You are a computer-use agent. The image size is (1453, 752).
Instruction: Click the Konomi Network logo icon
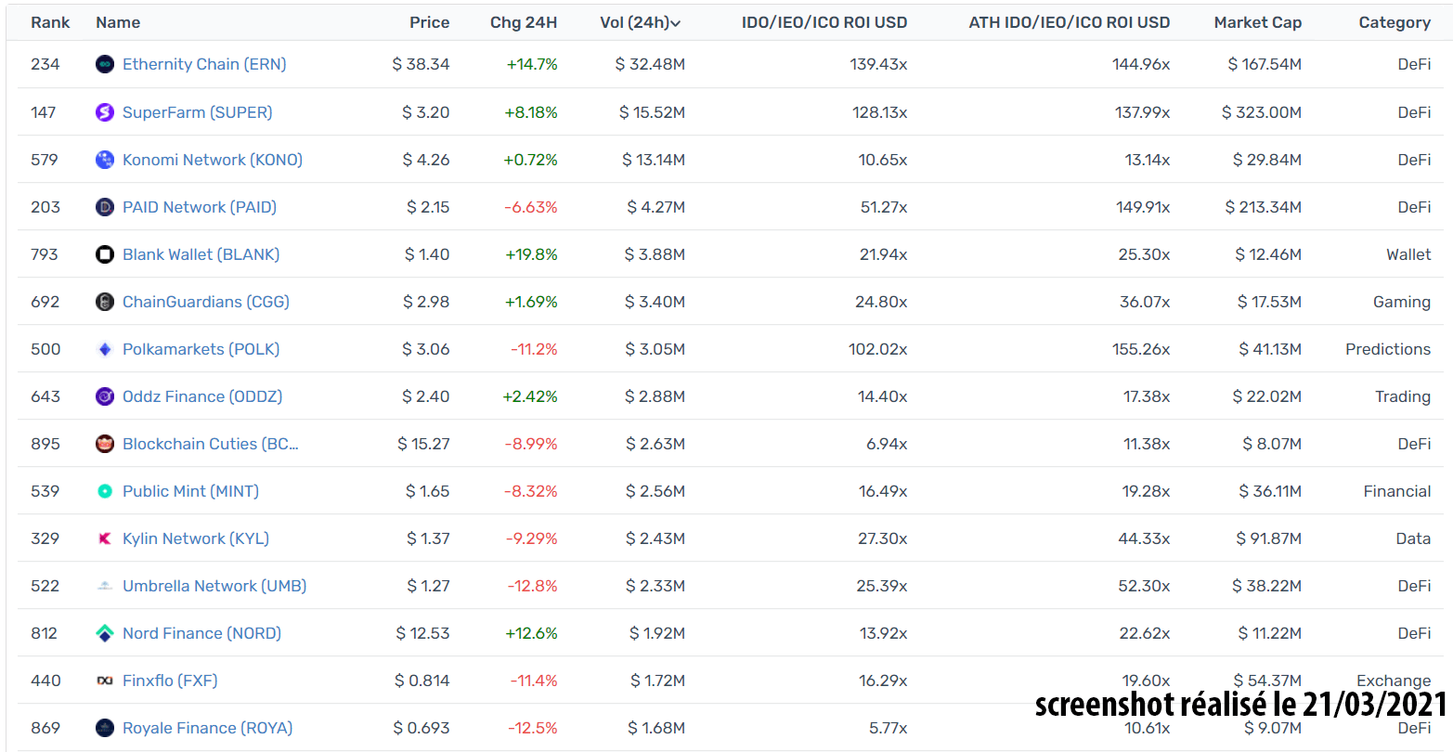(105, 160)
